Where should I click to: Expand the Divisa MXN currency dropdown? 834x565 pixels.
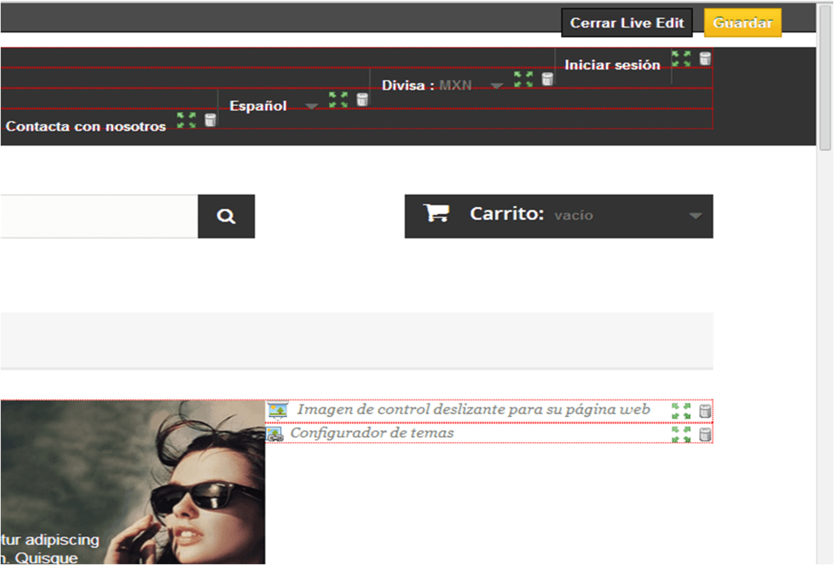click(x=497, y=86)
